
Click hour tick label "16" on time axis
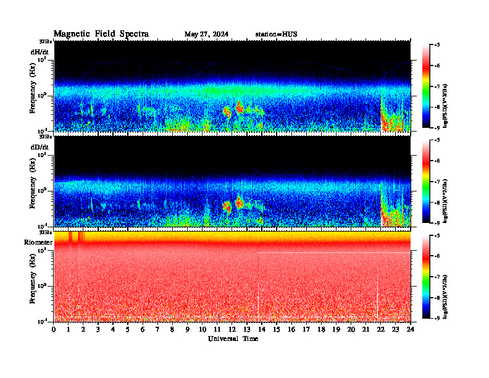click(x=291, y=329)
